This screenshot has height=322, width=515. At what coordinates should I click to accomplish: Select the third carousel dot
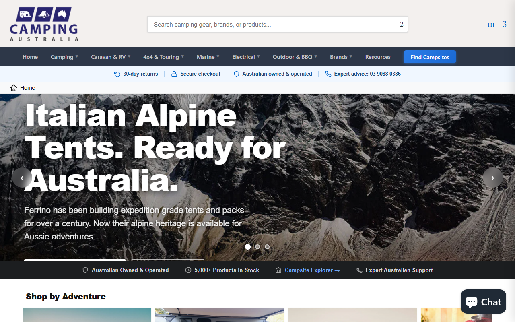tap(267, 247)
